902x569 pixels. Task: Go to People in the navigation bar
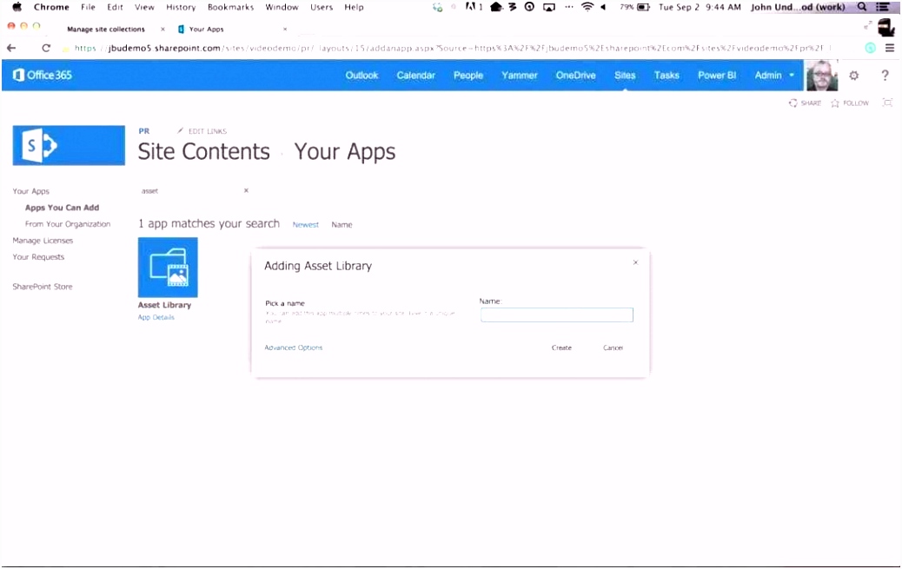point(468,76)
